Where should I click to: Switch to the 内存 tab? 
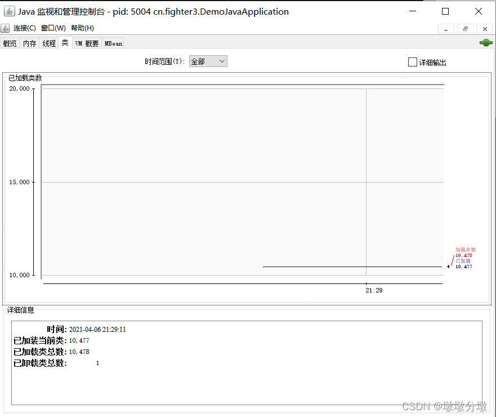pyautogui.click(x=29, y=43)
